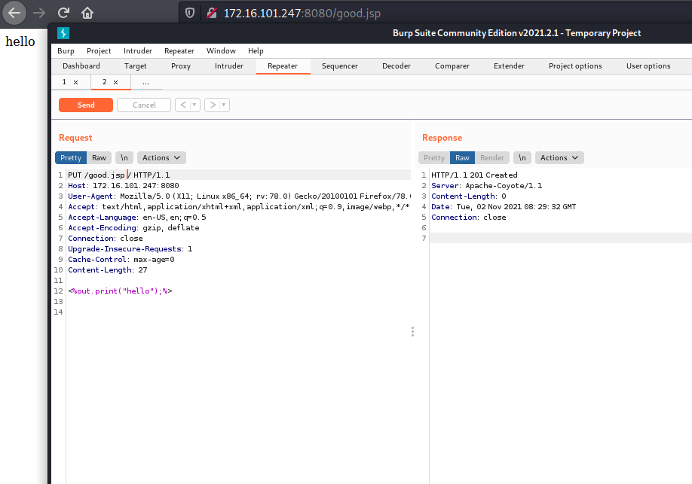The image size is (692, 484).
Task: Go to previous request in history
Action: 183,105
